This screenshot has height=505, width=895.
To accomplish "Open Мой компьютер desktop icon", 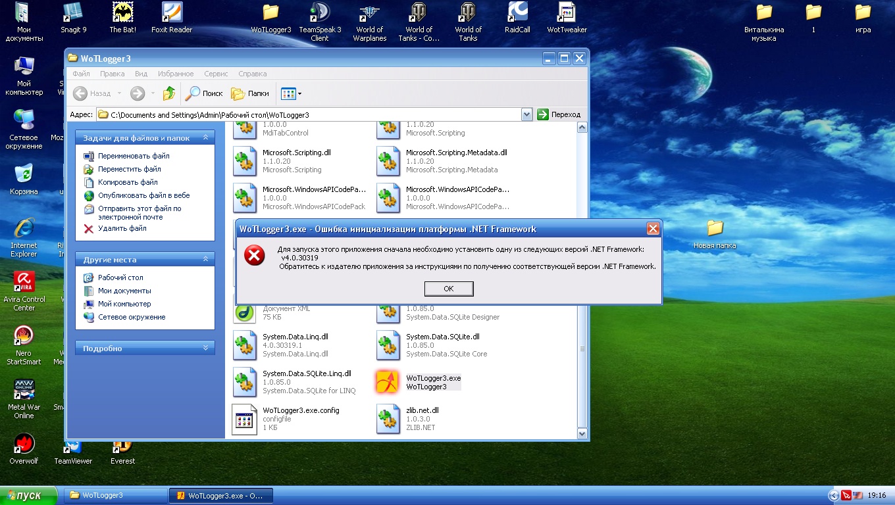I will [x=24, y=76].
